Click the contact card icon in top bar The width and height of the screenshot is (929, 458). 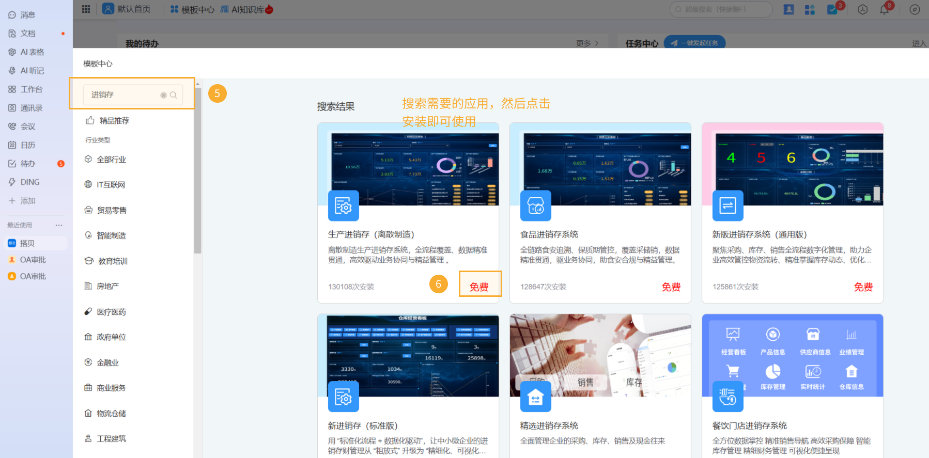pyautogui.click(x=788, y=9)
